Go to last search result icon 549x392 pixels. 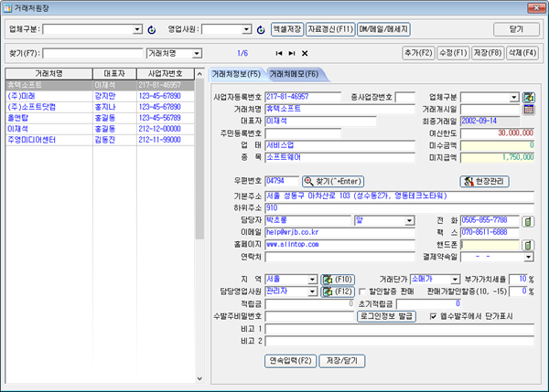click(292, 53)
